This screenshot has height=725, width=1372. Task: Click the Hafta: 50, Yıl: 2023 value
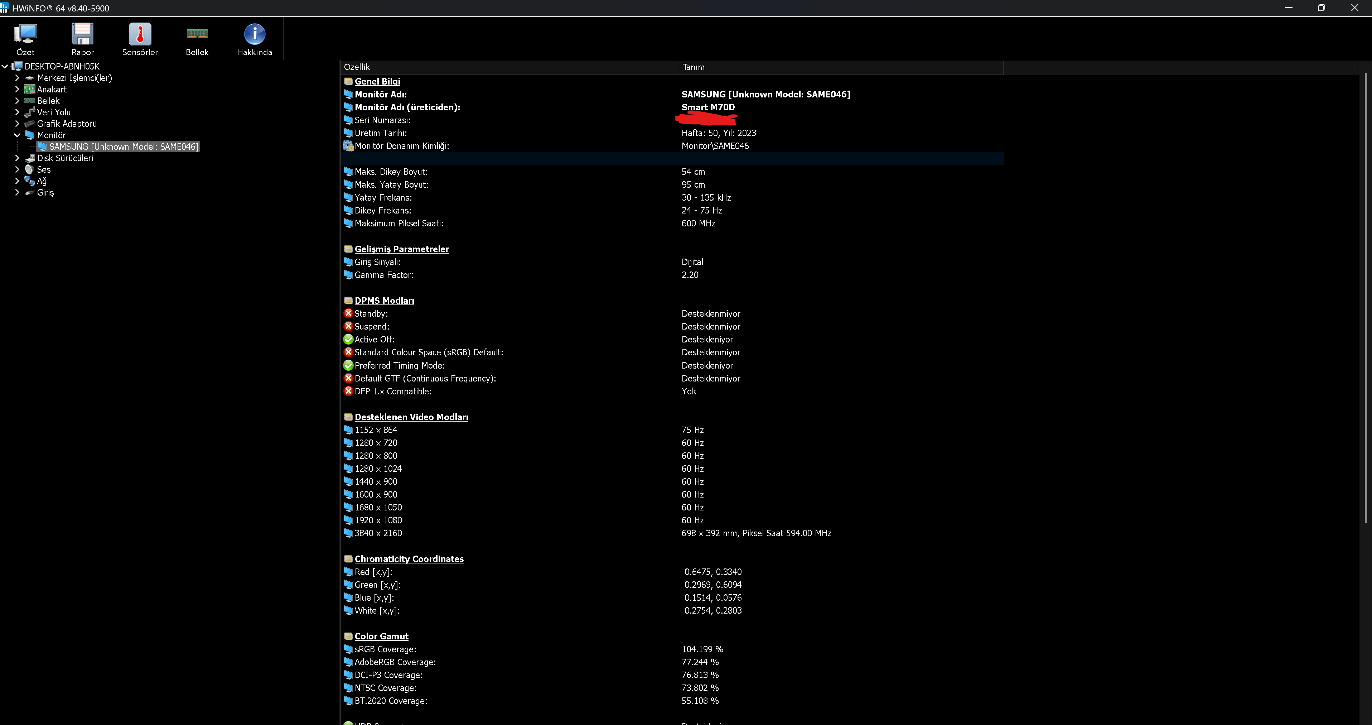click(719, 133)
